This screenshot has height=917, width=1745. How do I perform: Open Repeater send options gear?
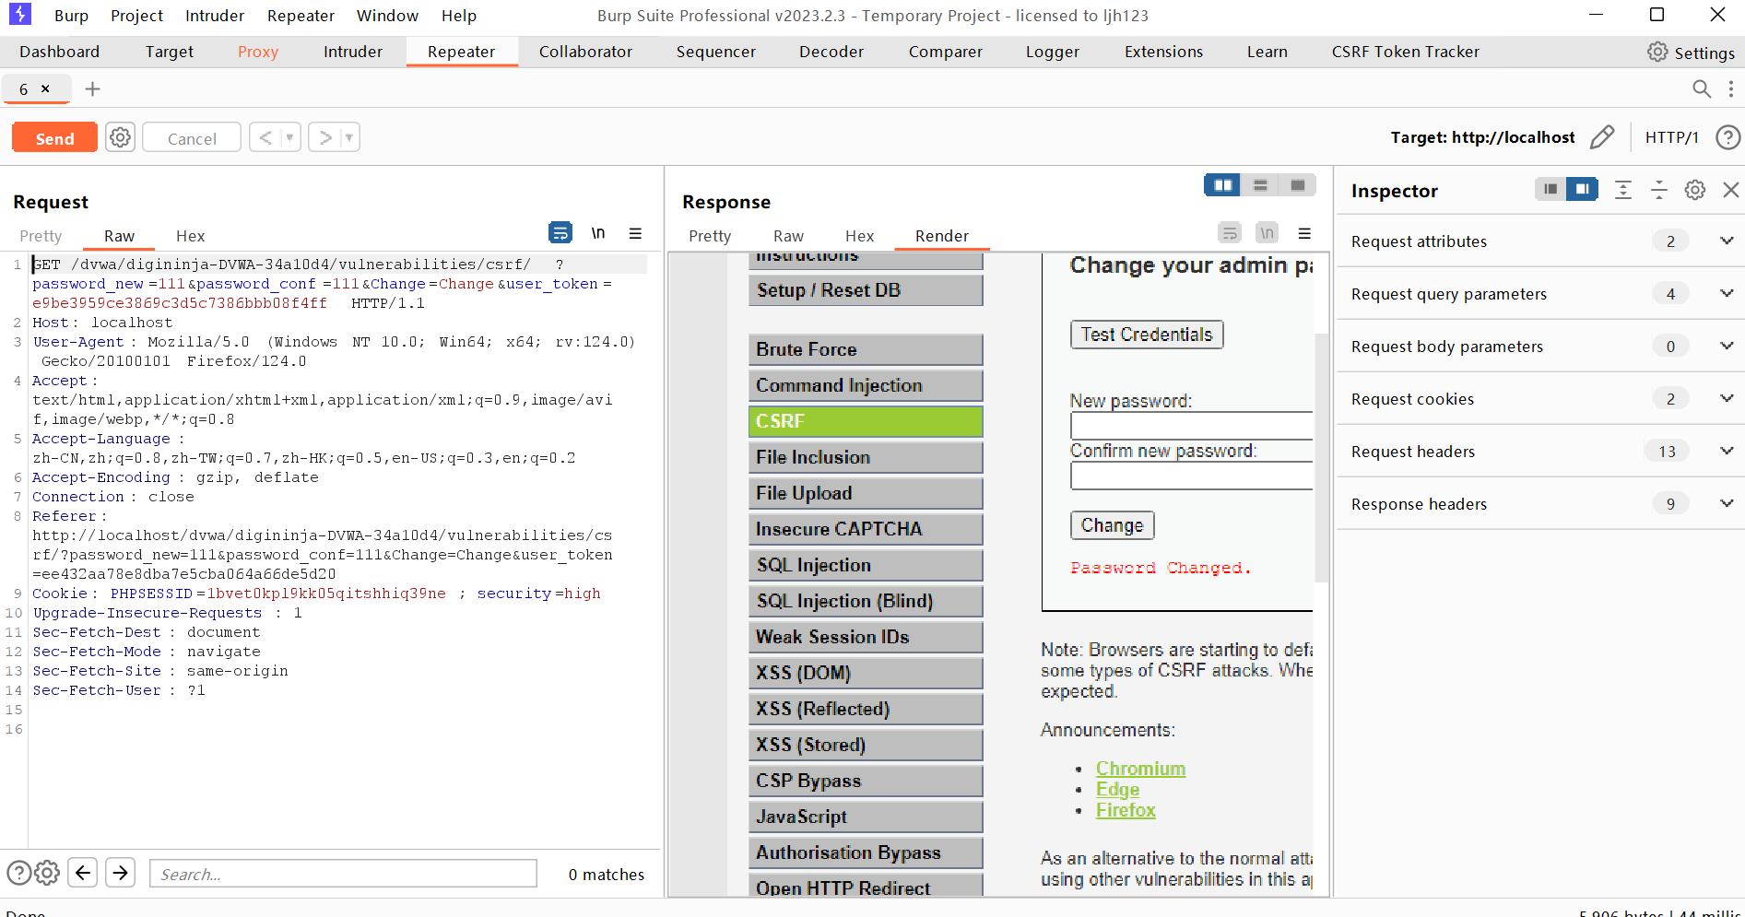coord(120,137)
